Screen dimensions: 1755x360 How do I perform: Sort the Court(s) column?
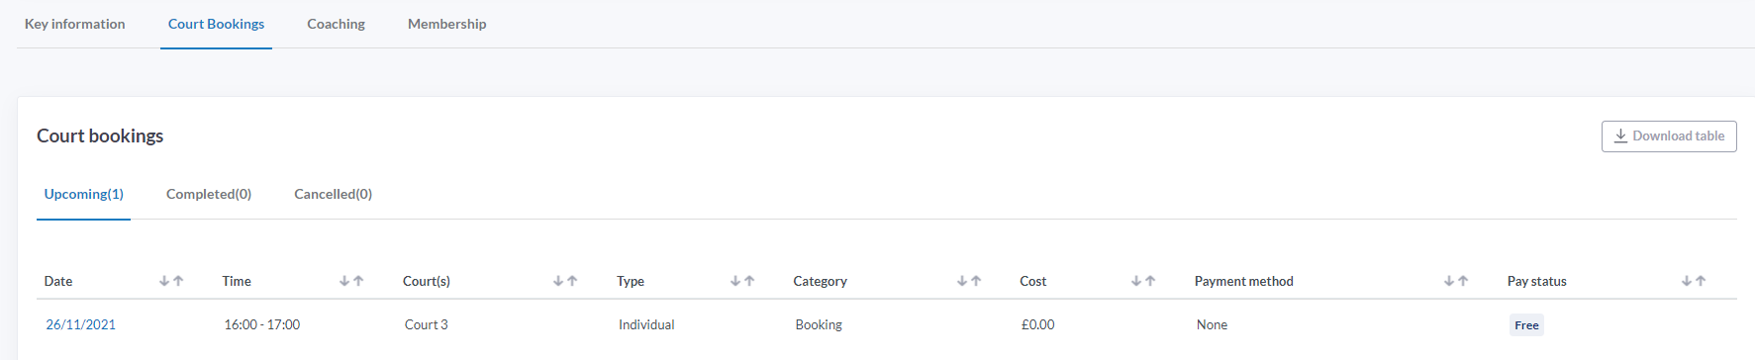[x=565, y=281]
